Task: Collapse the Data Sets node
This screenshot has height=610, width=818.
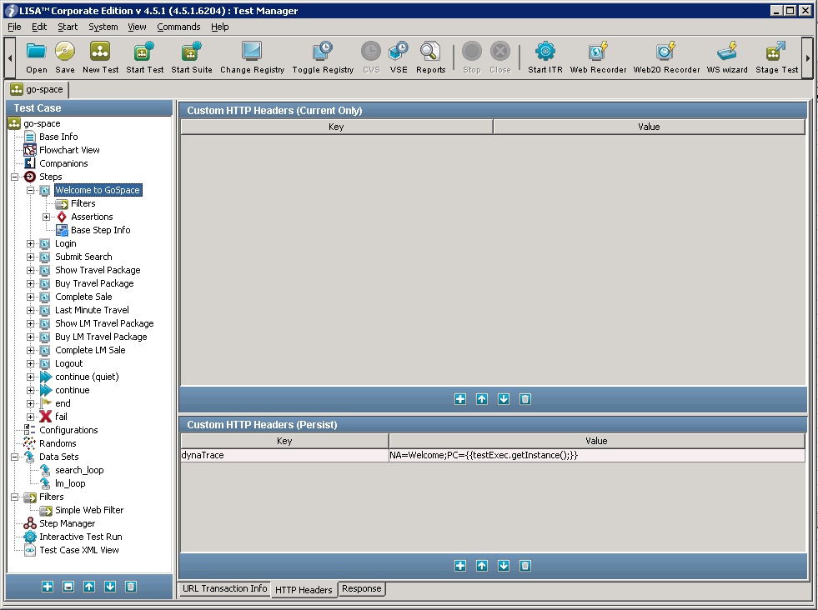Action: pos(15,457)
